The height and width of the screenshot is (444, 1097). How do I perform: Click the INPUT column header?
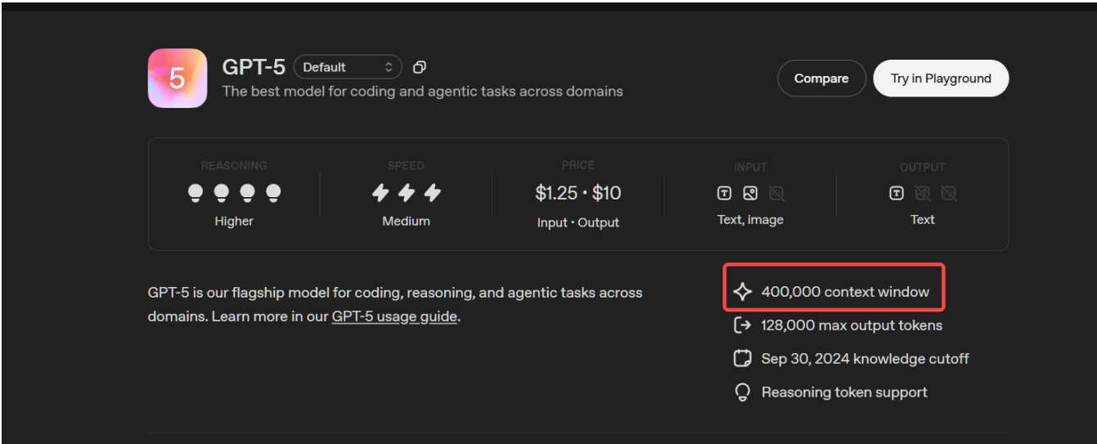point(750,167)
